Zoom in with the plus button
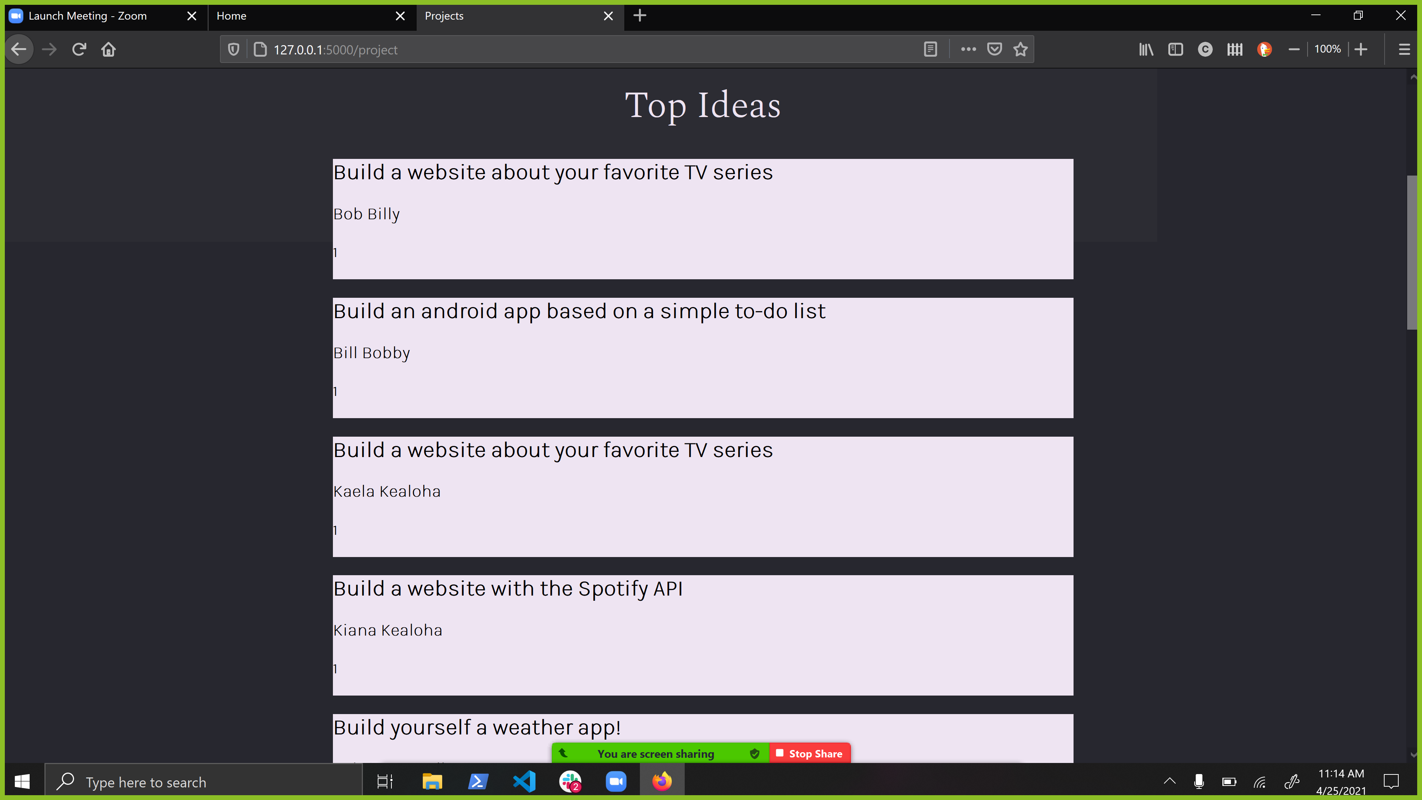1422x800 pixels. 1361,50
